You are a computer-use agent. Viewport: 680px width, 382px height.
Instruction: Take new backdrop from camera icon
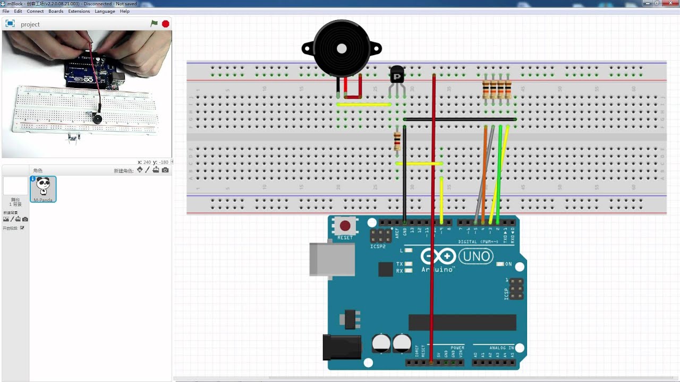point(25,219)
